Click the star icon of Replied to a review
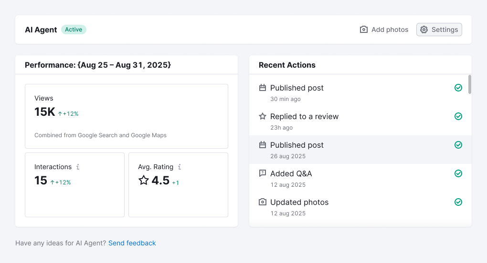The width and height of the screenshot is (487, 263). click(x=263, y=116)
